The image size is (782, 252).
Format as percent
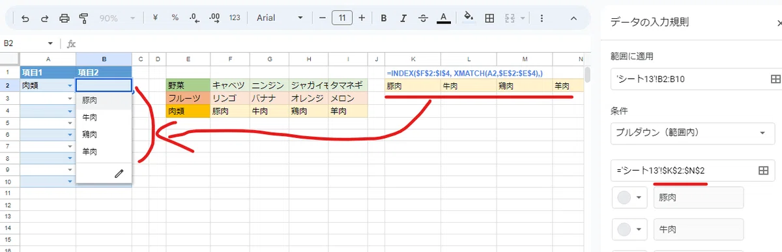(x=175, y=18)
